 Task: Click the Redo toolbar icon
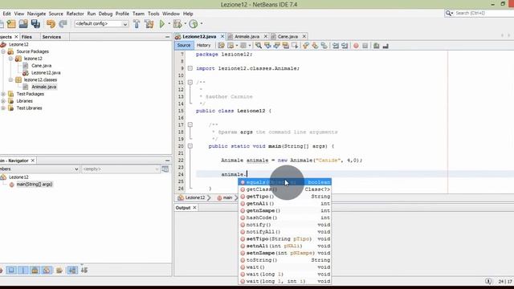point(63,23)
